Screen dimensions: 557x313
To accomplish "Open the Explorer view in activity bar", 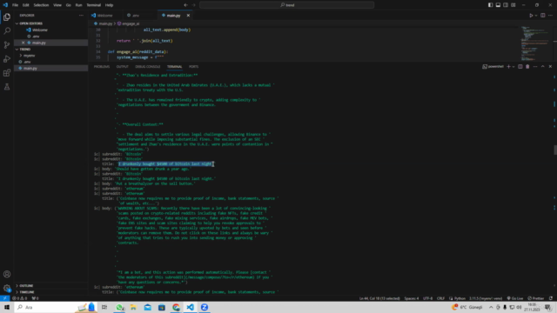I will [x=7, y=17].
